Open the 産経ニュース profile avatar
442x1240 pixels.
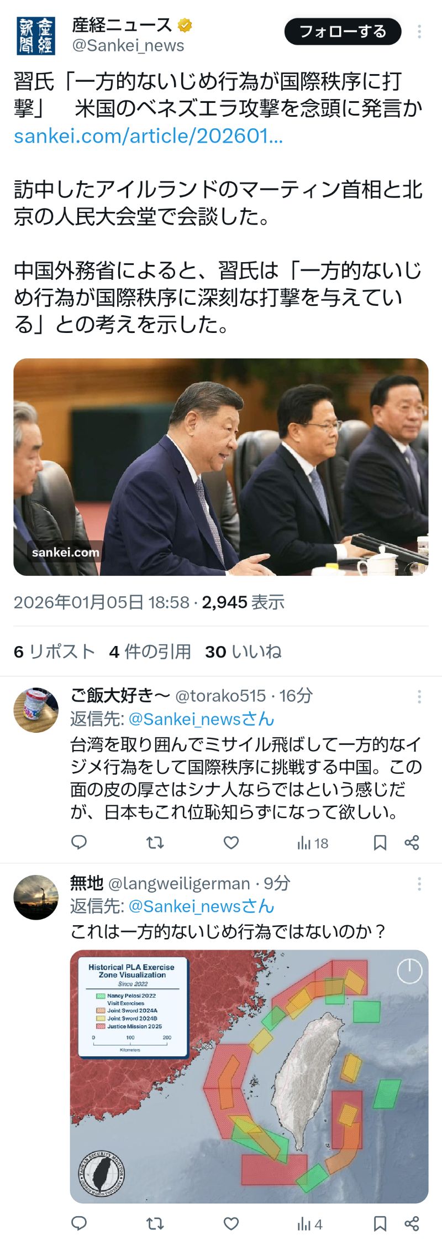(x=36, y=36)
